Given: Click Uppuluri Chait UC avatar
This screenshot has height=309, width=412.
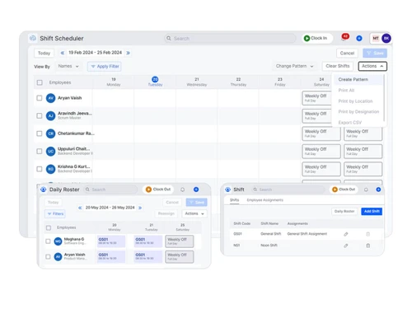Looking at the screenshot, I should point(50,152).
